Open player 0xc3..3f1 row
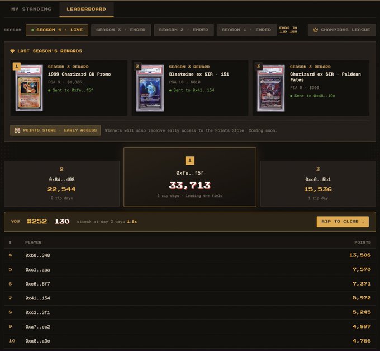The width and height of the screenshot is (380, 351). [190, 312]
